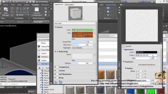Image resolution: width=168 pixels, height=94 pixels.
Task: Click the Print icon in quick access toolbar
Action: point(30,2)
